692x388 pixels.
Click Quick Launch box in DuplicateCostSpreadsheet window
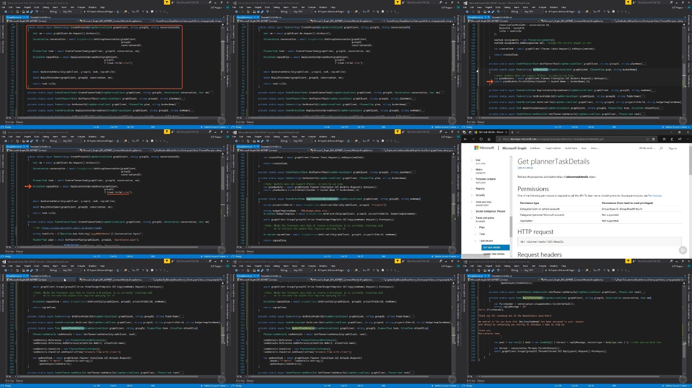tap(423, 132)
